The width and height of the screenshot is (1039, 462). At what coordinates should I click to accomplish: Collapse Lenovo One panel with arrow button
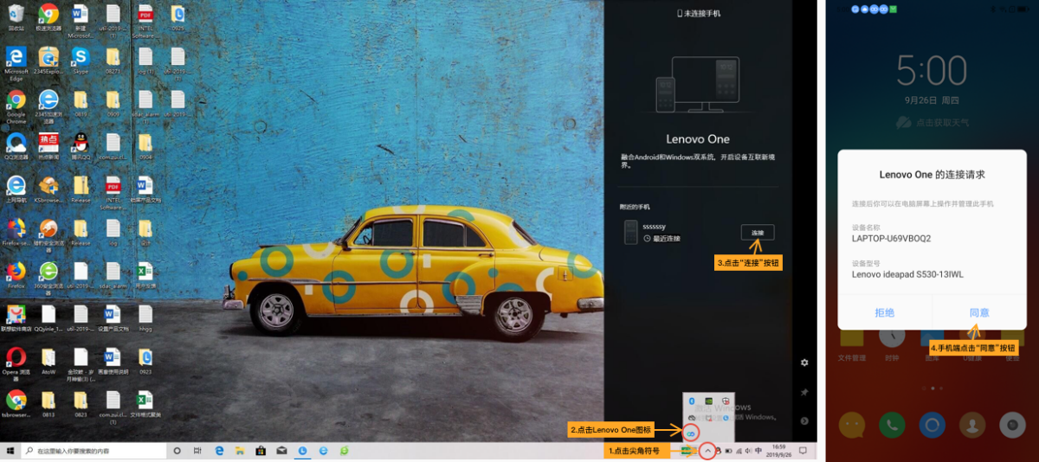pos(804,420)
